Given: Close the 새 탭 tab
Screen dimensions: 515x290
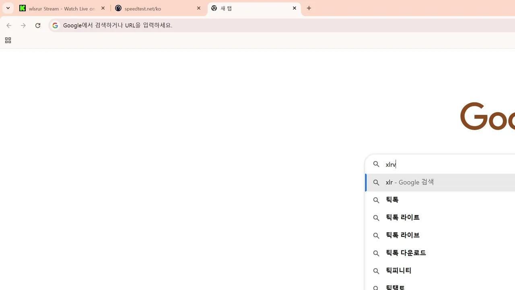Looking at the screenshot, I should (x=295, y=8).
